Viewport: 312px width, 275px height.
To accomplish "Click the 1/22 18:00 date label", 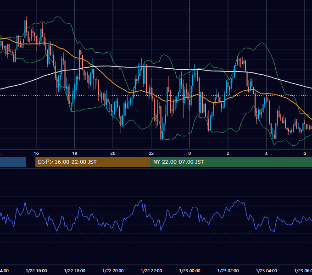I will pos(75,270).
